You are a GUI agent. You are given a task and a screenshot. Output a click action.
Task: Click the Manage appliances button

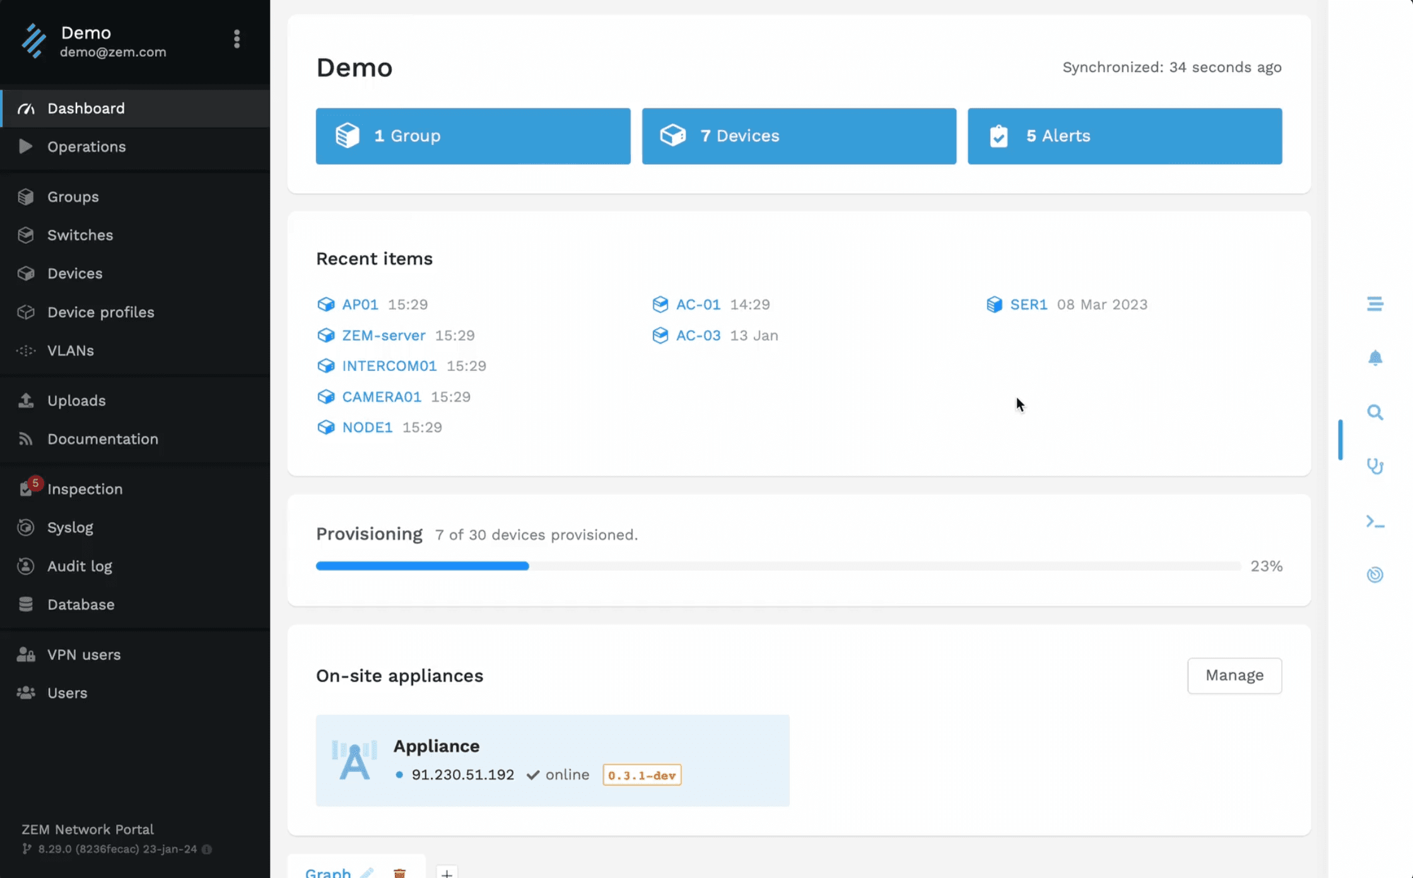tap(1234, 676)
